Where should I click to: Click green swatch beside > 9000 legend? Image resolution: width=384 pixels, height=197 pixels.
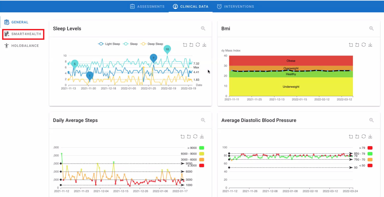(202, 148)
